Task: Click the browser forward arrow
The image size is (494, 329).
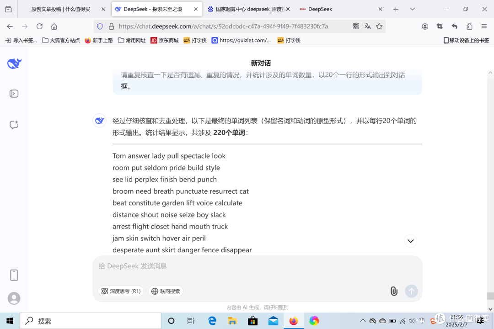Action: tap(25, 27)
